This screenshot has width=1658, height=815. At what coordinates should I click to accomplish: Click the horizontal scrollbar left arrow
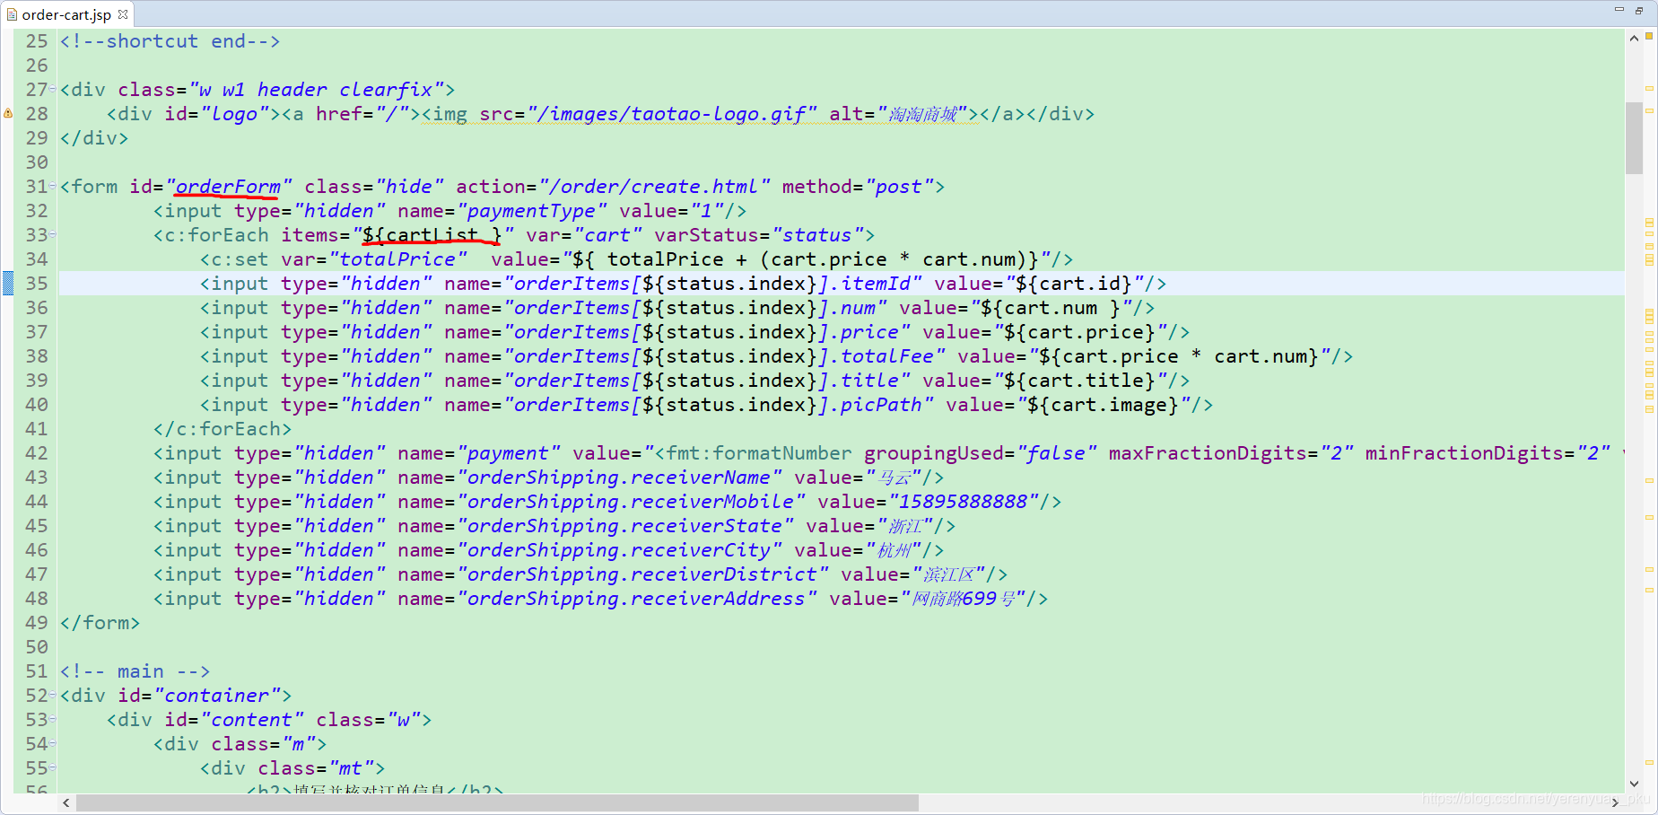point(66,802)
